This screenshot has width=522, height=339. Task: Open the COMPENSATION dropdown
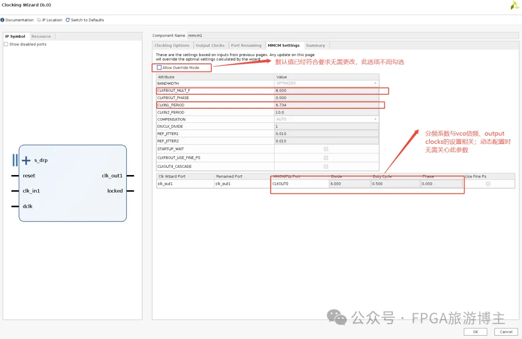coord(327,119)
